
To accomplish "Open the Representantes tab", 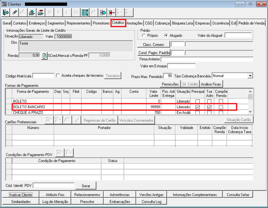I will pyautogui.click(x=78, y=23).
